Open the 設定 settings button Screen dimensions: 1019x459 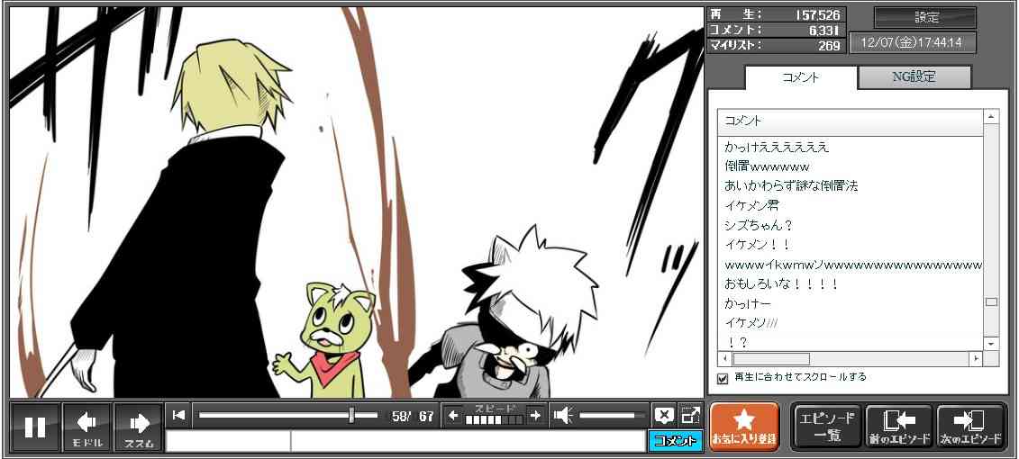tap(925, 18)
